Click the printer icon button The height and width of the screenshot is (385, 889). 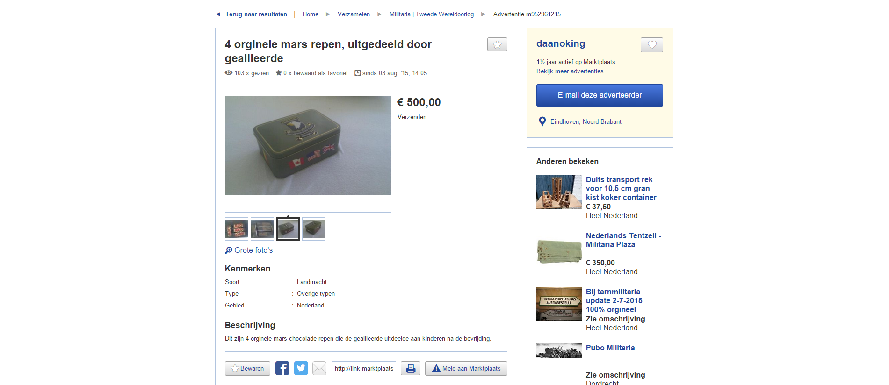point(411,368)
